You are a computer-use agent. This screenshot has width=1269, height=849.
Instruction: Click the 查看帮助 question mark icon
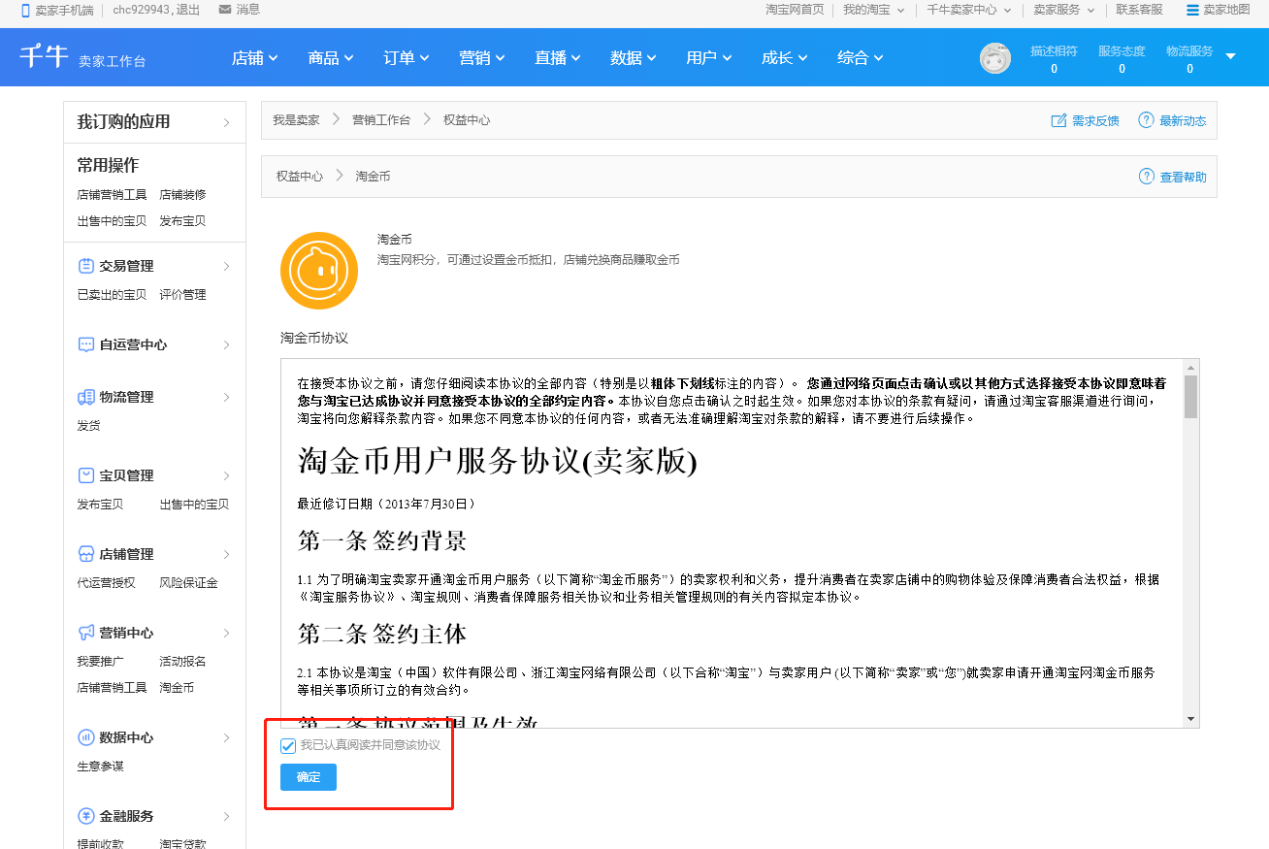(x=1147, y=177)
